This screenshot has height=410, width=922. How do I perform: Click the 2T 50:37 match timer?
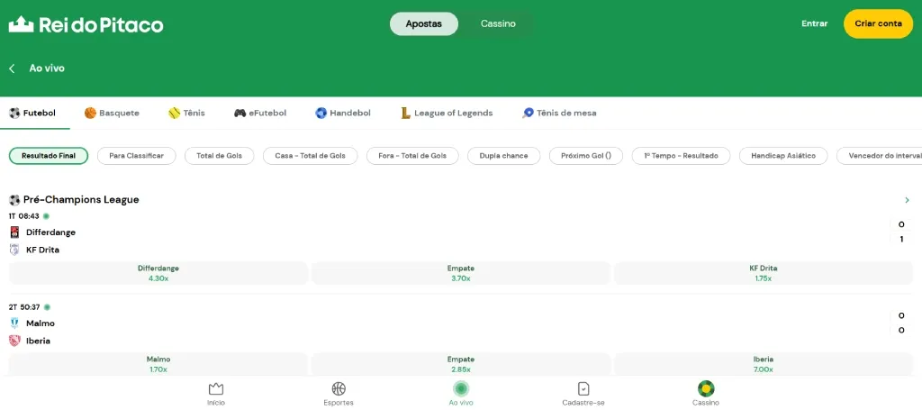[x=24, y=307]
